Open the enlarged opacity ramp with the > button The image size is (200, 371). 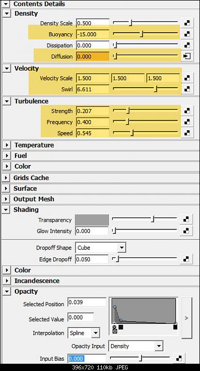click(x=187, y=318)
